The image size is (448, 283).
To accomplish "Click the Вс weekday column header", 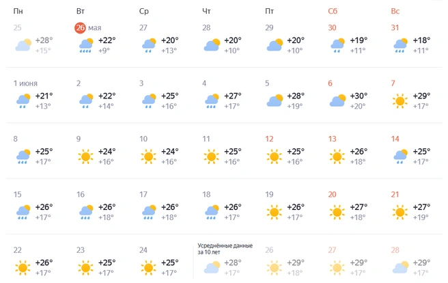I will pos(395,11).
